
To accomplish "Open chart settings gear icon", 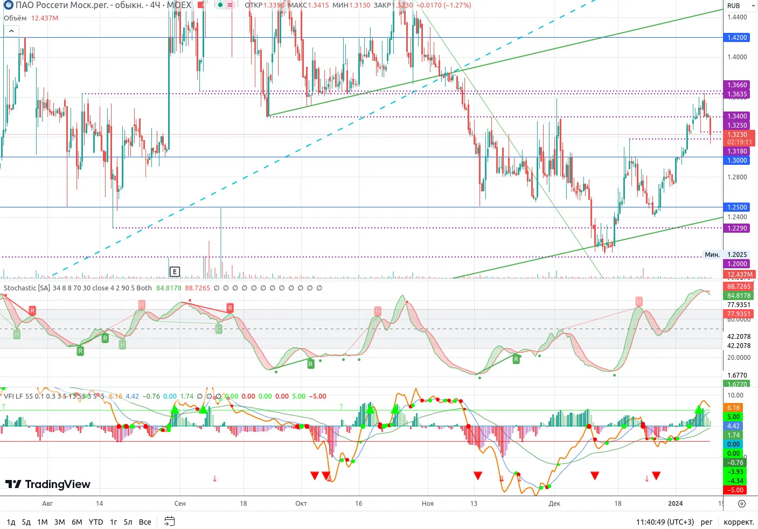I will point(742,504).
